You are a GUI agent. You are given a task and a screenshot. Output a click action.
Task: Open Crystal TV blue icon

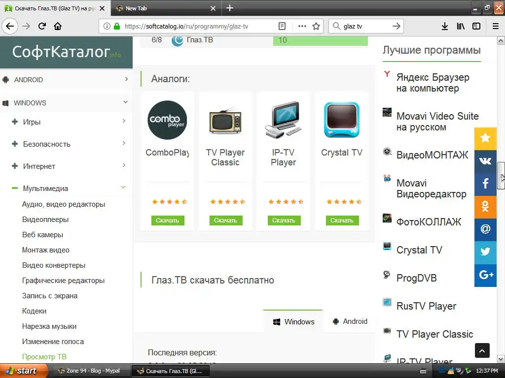tap(341, 120)
